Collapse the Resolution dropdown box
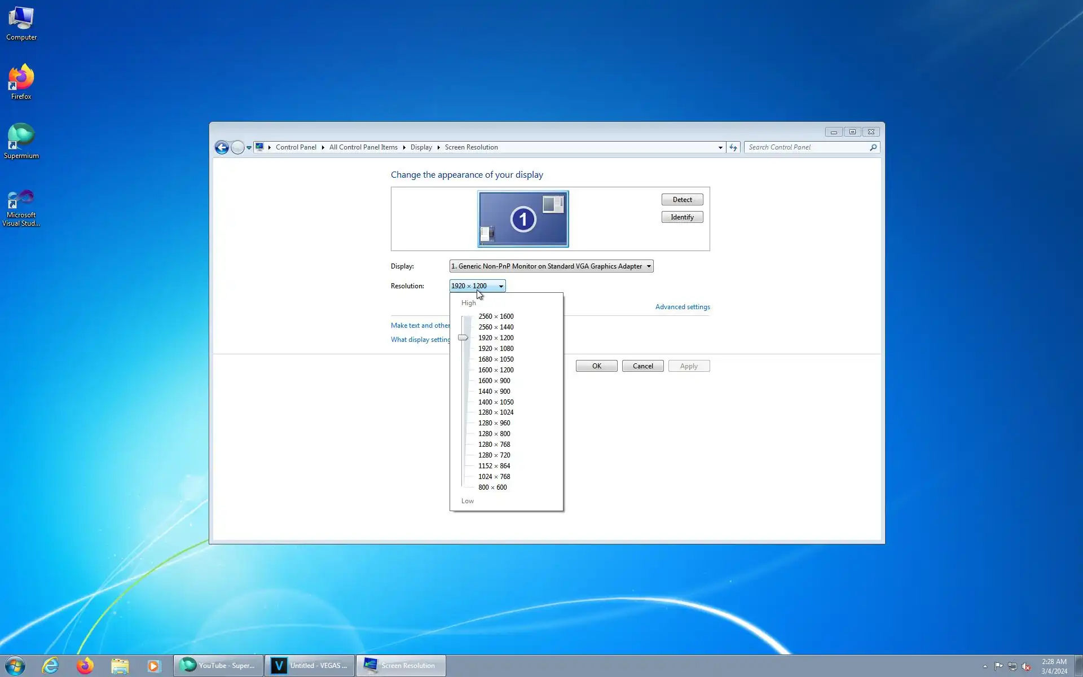1083x677 pixels. pyautogui.click(x=477, y=286)
